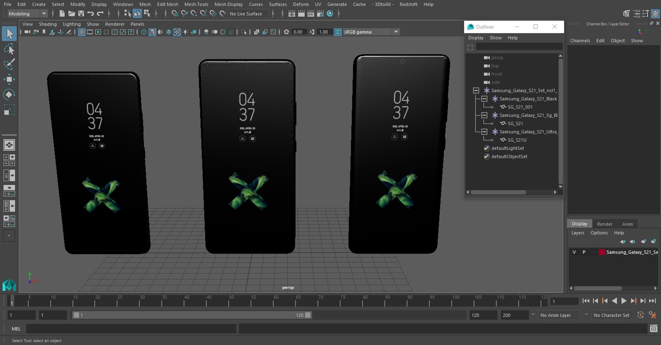Collapse Samsung_Galaxy_S21_Black node
Viewport: 661px width, 345px height.
point(484,99)
